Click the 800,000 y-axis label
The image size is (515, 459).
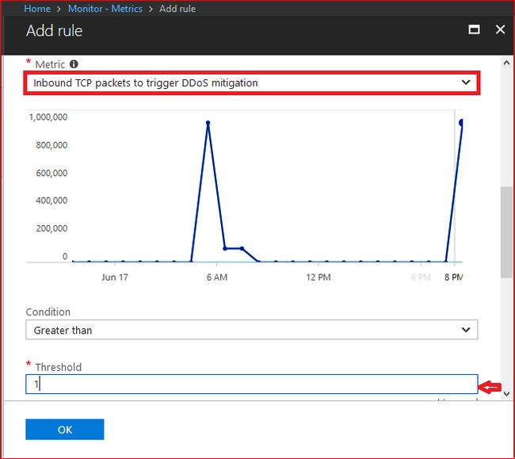pos(51,145)
